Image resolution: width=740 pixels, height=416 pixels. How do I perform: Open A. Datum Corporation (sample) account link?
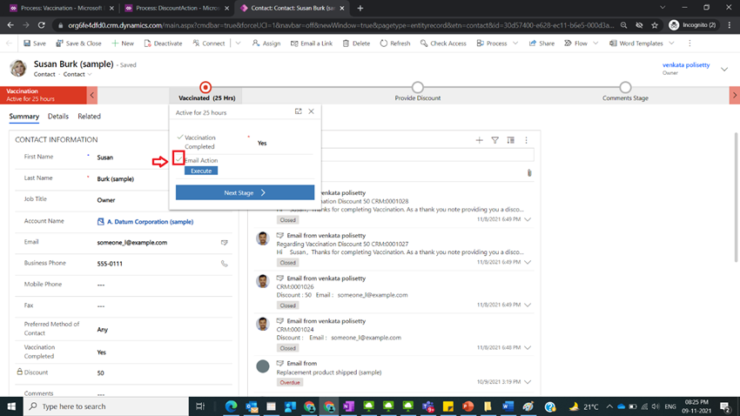click(150, 222)
